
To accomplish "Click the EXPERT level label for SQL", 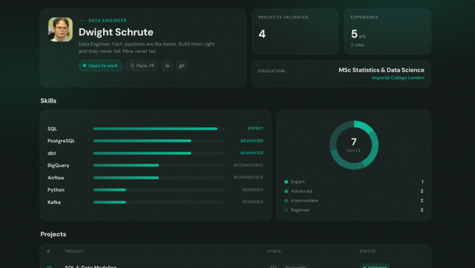I will [x=255, y=129].
